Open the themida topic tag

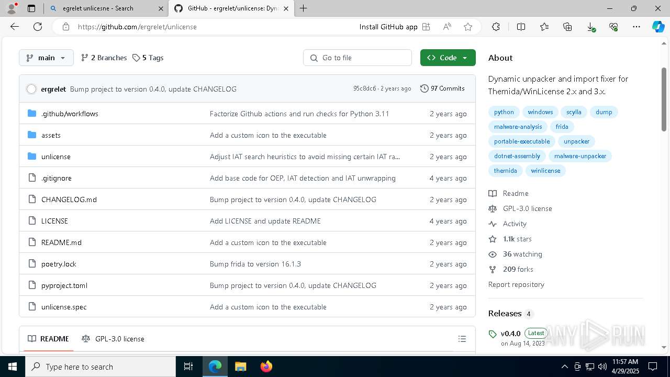coord(506,171)
